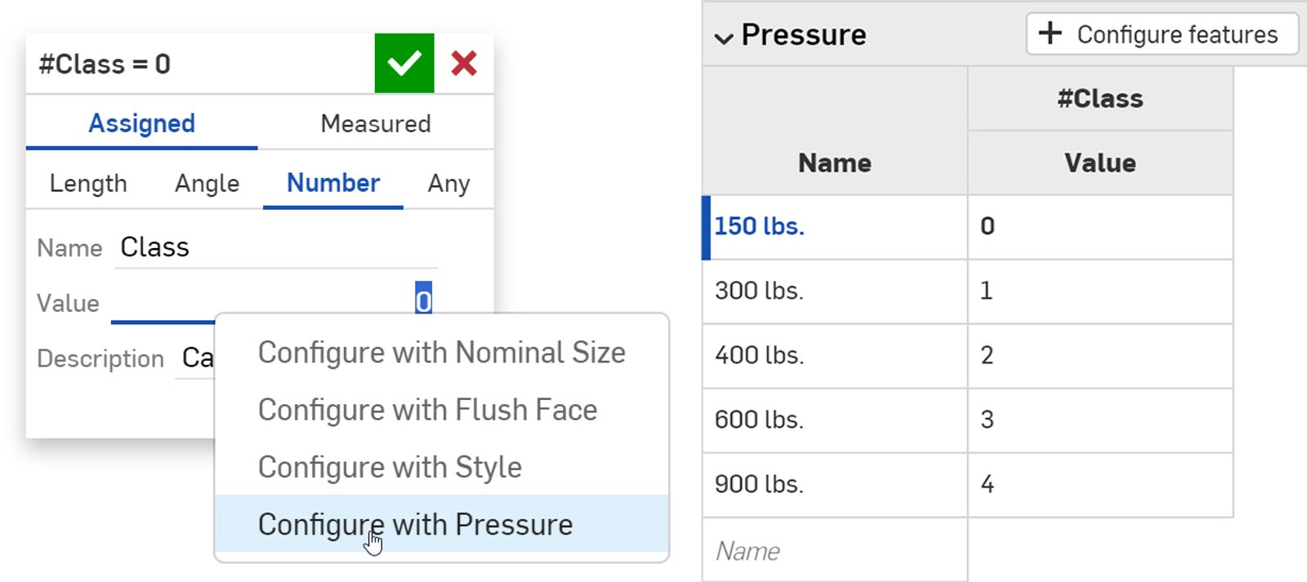Image resolution: width=1307 pixels, height=582 pixels.
Task: Pick Configure with Flush Face
Action: (x=427, y=410)
